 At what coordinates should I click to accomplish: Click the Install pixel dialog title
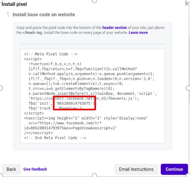point(14,4)
